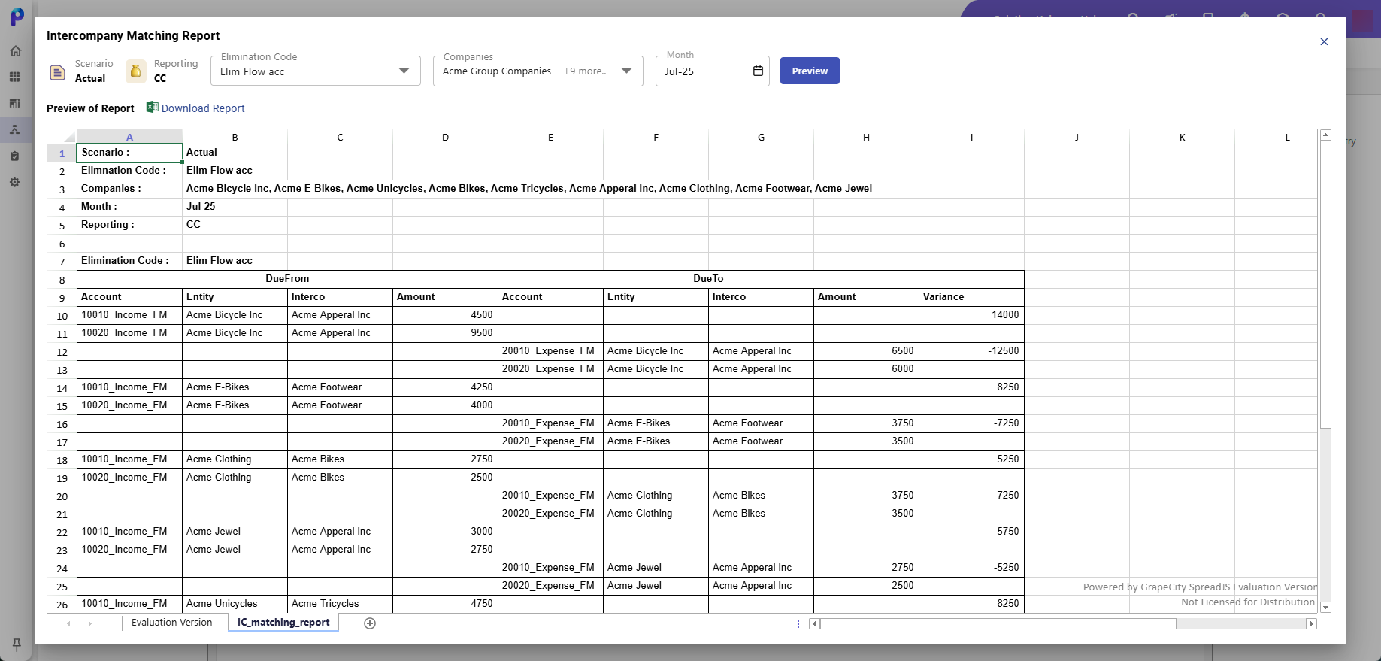Open the Home icon in sidebar
Image resolution: width=1381 pixels, height=661 pixels.
15,51
